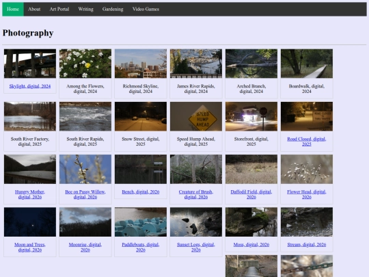Open Moon and Trees, digital, 2026 link
The height and width of the screenshot is (277, 369).
(30, 247)
